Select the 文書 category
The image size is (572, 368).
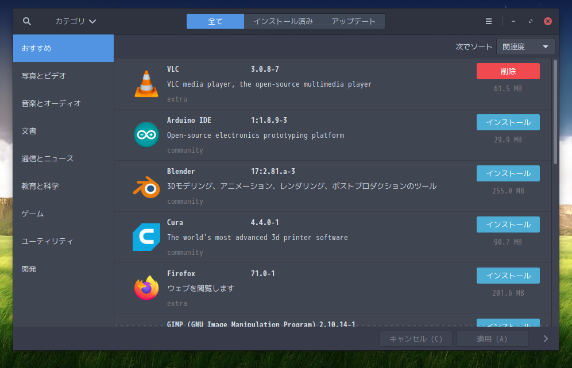point(64,131)
